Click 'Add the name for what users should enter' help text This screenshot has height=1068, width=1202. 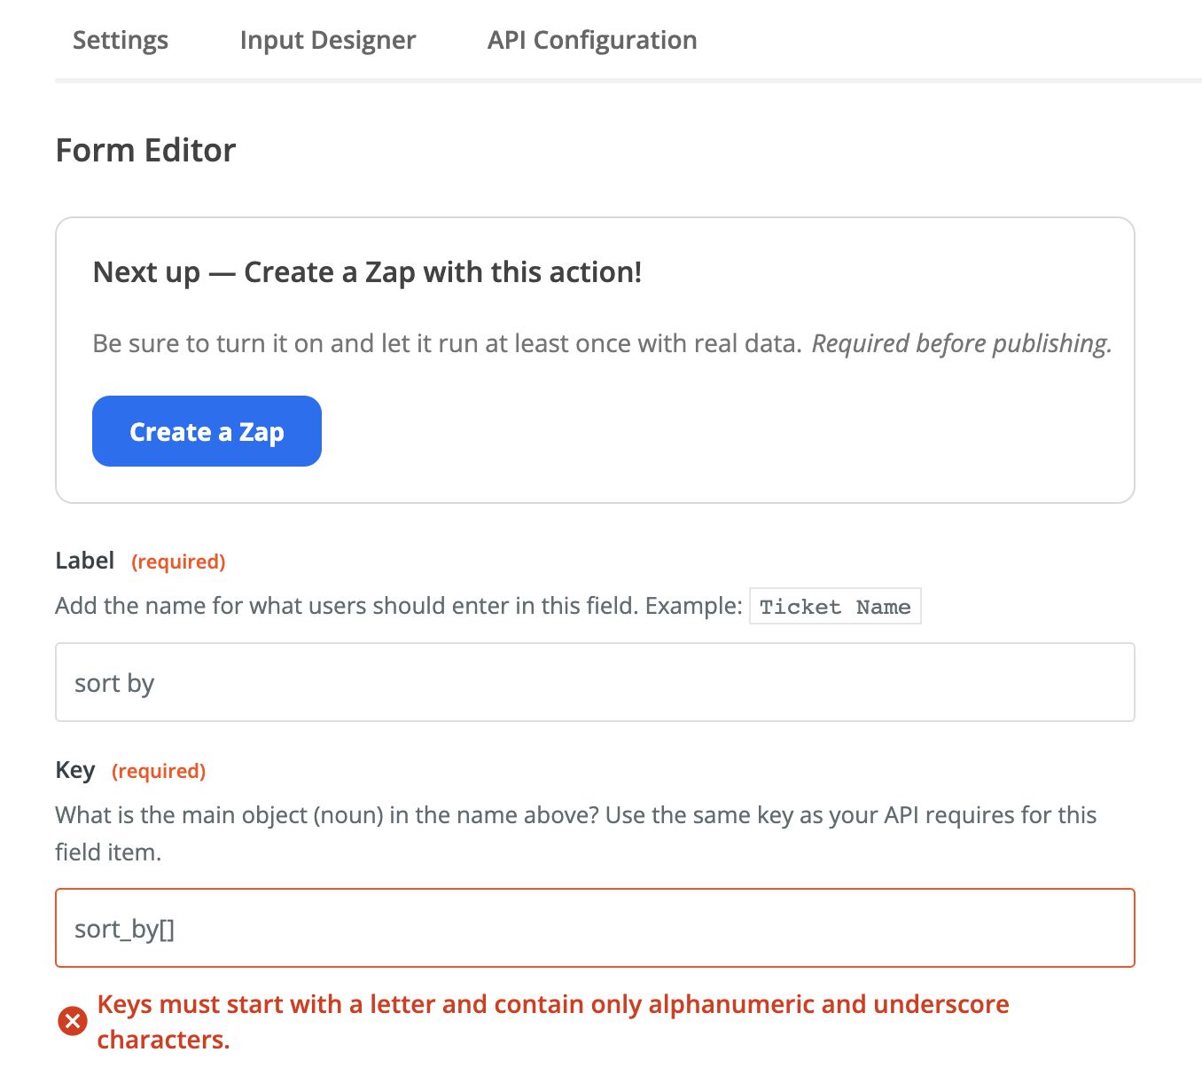pyautogui.click(x=398, y=606)
